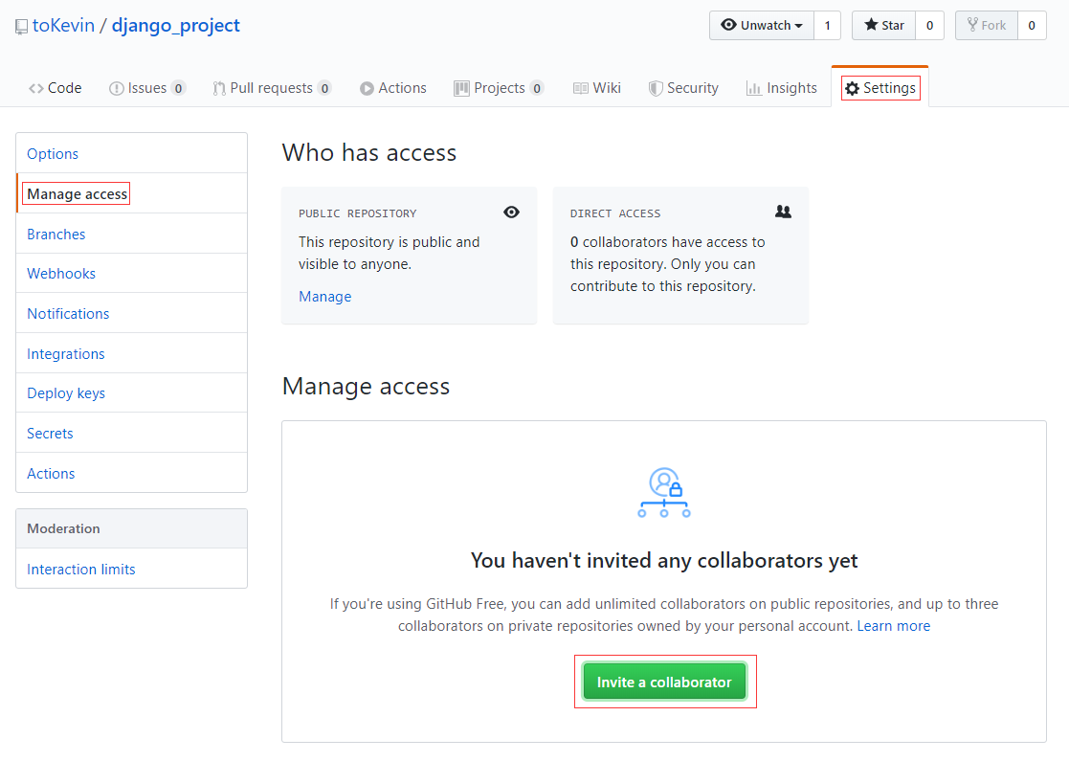Click the Insights graph icon
This screenshot has width=1069, height=761.
pyautogui.click(x=753, y=88)
